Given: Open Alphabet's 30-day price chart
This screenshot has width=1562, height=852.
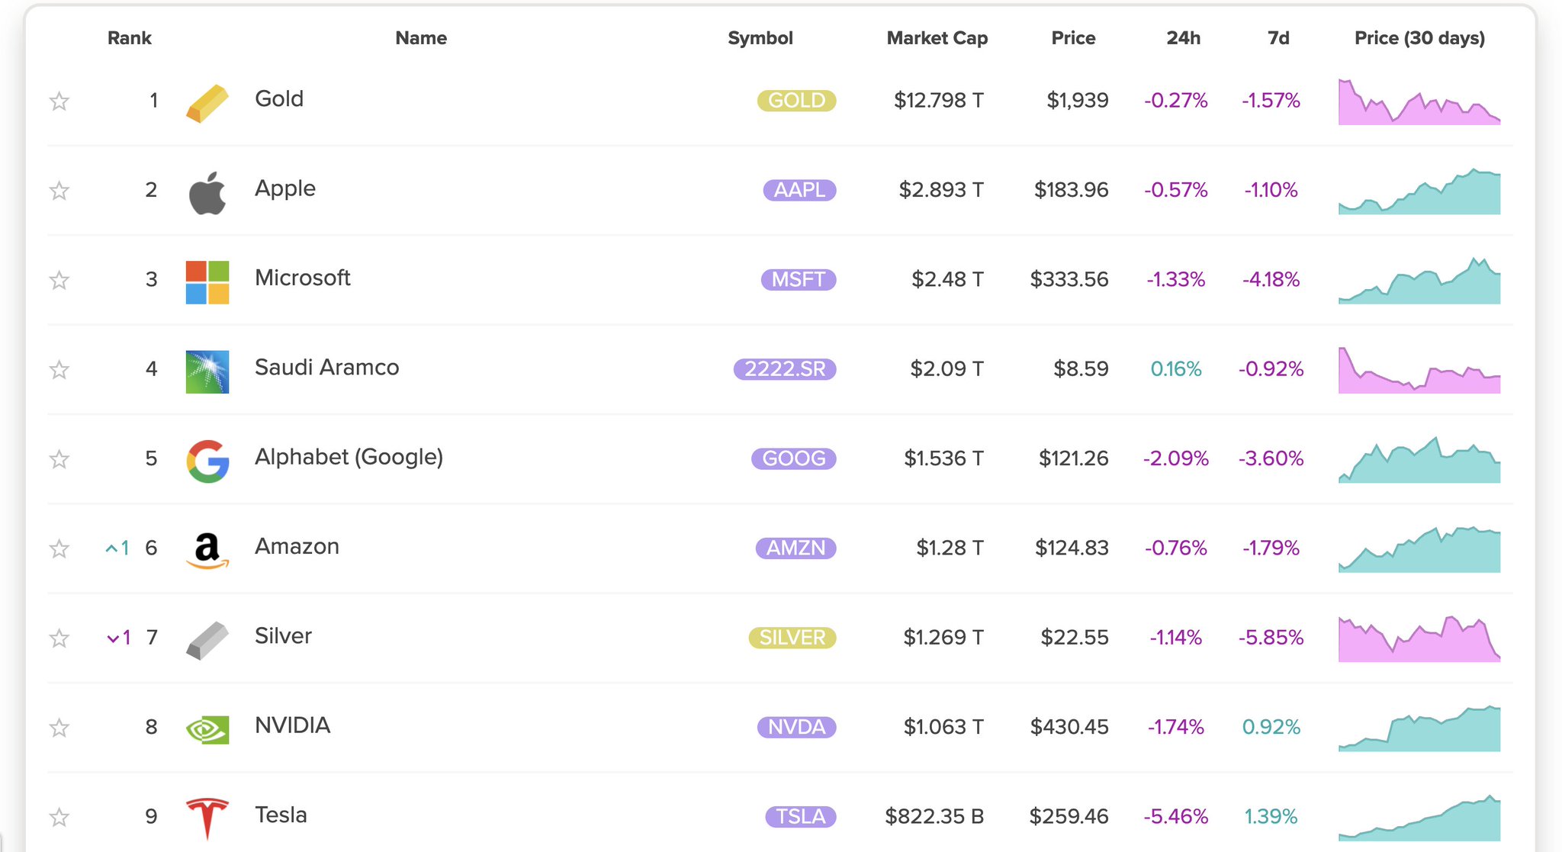Looking at the screenshot, I should (1419, 460).
